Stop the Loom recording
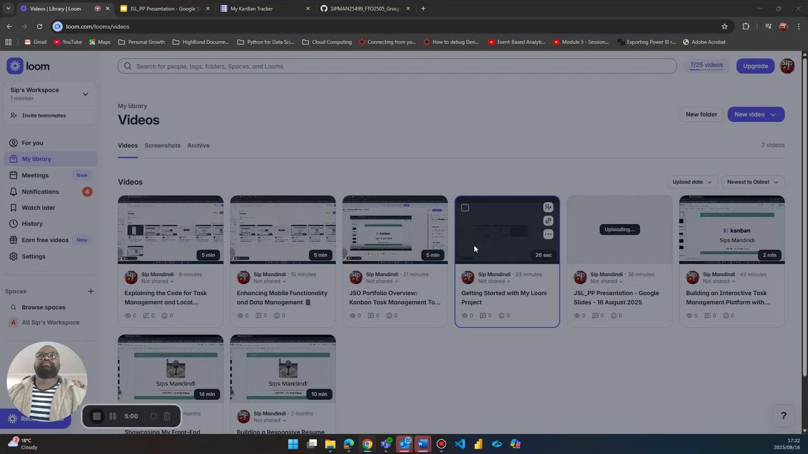808x454 pixels. [97, 416]
